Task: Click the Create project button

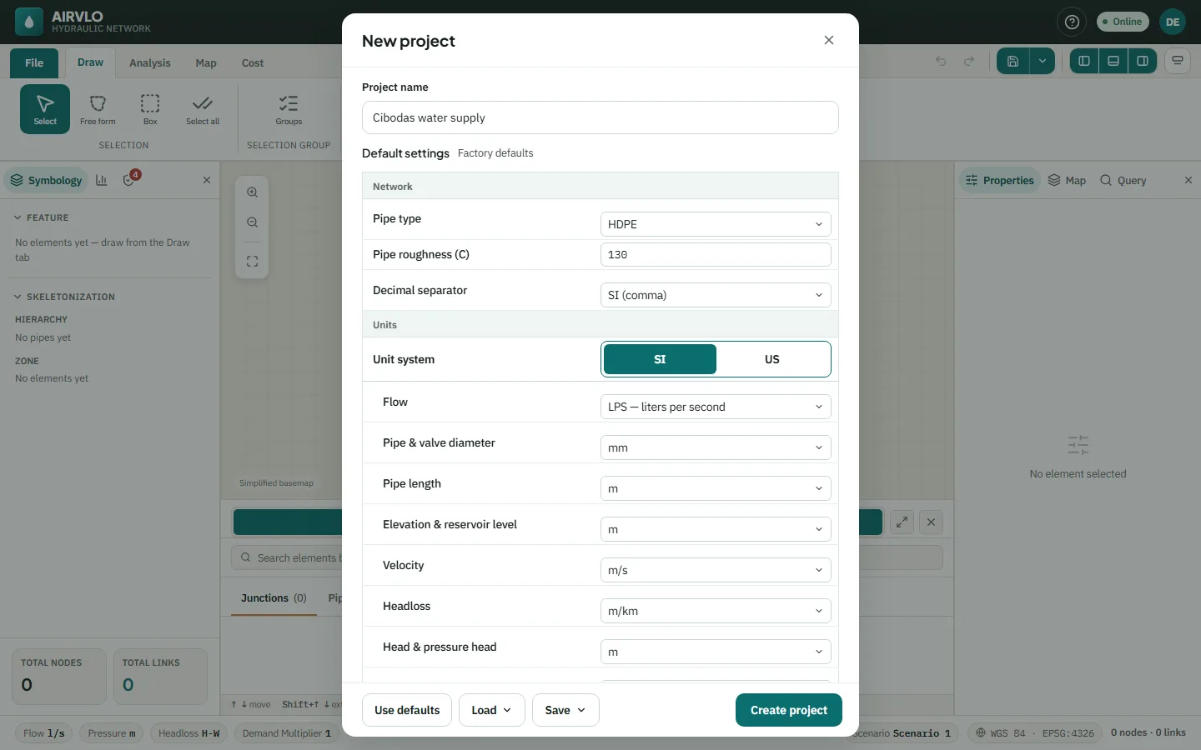Action: [x=788, y=710]
